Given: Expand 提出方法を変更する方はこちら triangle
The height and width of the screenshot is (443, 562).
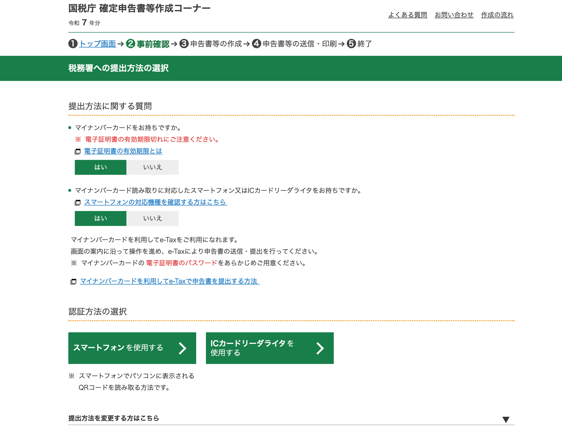Looking at the screenshot, I should click(506, 419).
